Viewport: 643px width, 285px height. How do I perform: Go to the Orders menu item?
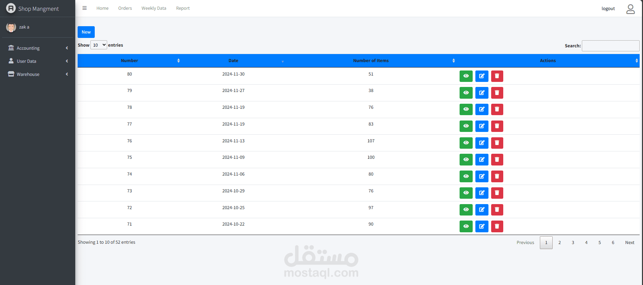(x=125, y=8)
